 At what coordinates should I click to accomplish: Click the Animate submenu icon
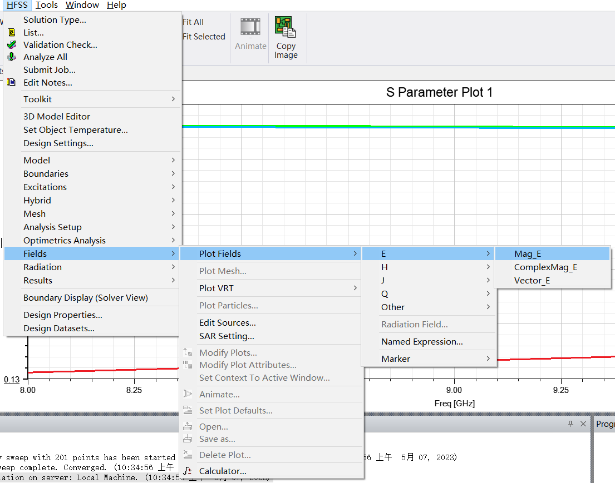click(188, 394)
